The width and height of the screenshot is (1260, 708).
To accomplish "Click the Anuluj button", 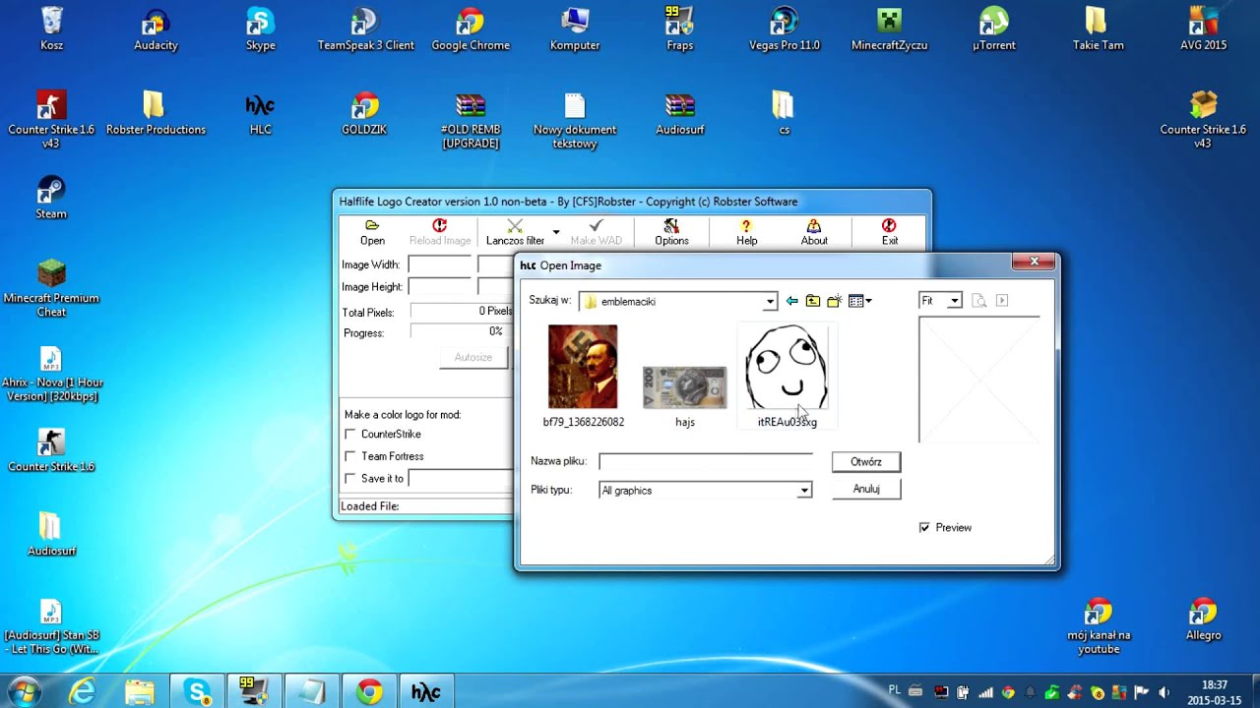I will click(866, 489).
